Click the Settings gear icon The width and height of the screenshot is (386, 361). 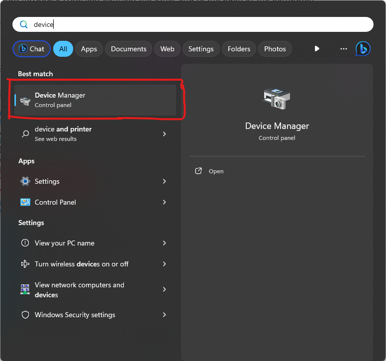[x=25, y=181]
